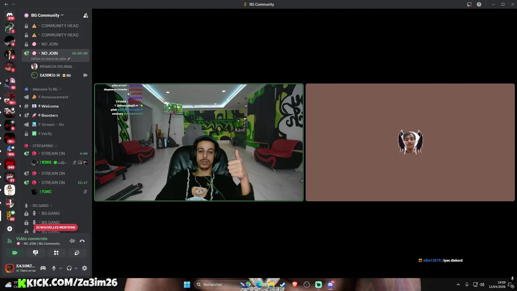
Task: Open the headphones output options arrow
Action: [76, 268]
